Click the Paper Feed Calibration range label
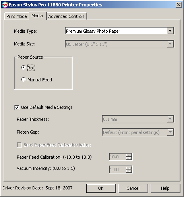184x197 pixels. 54,157
